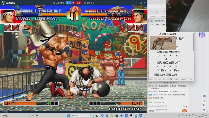Click the 00:00 score display in title bar
This screenshot has height=118, width=209.
click(x=73, y=3)
